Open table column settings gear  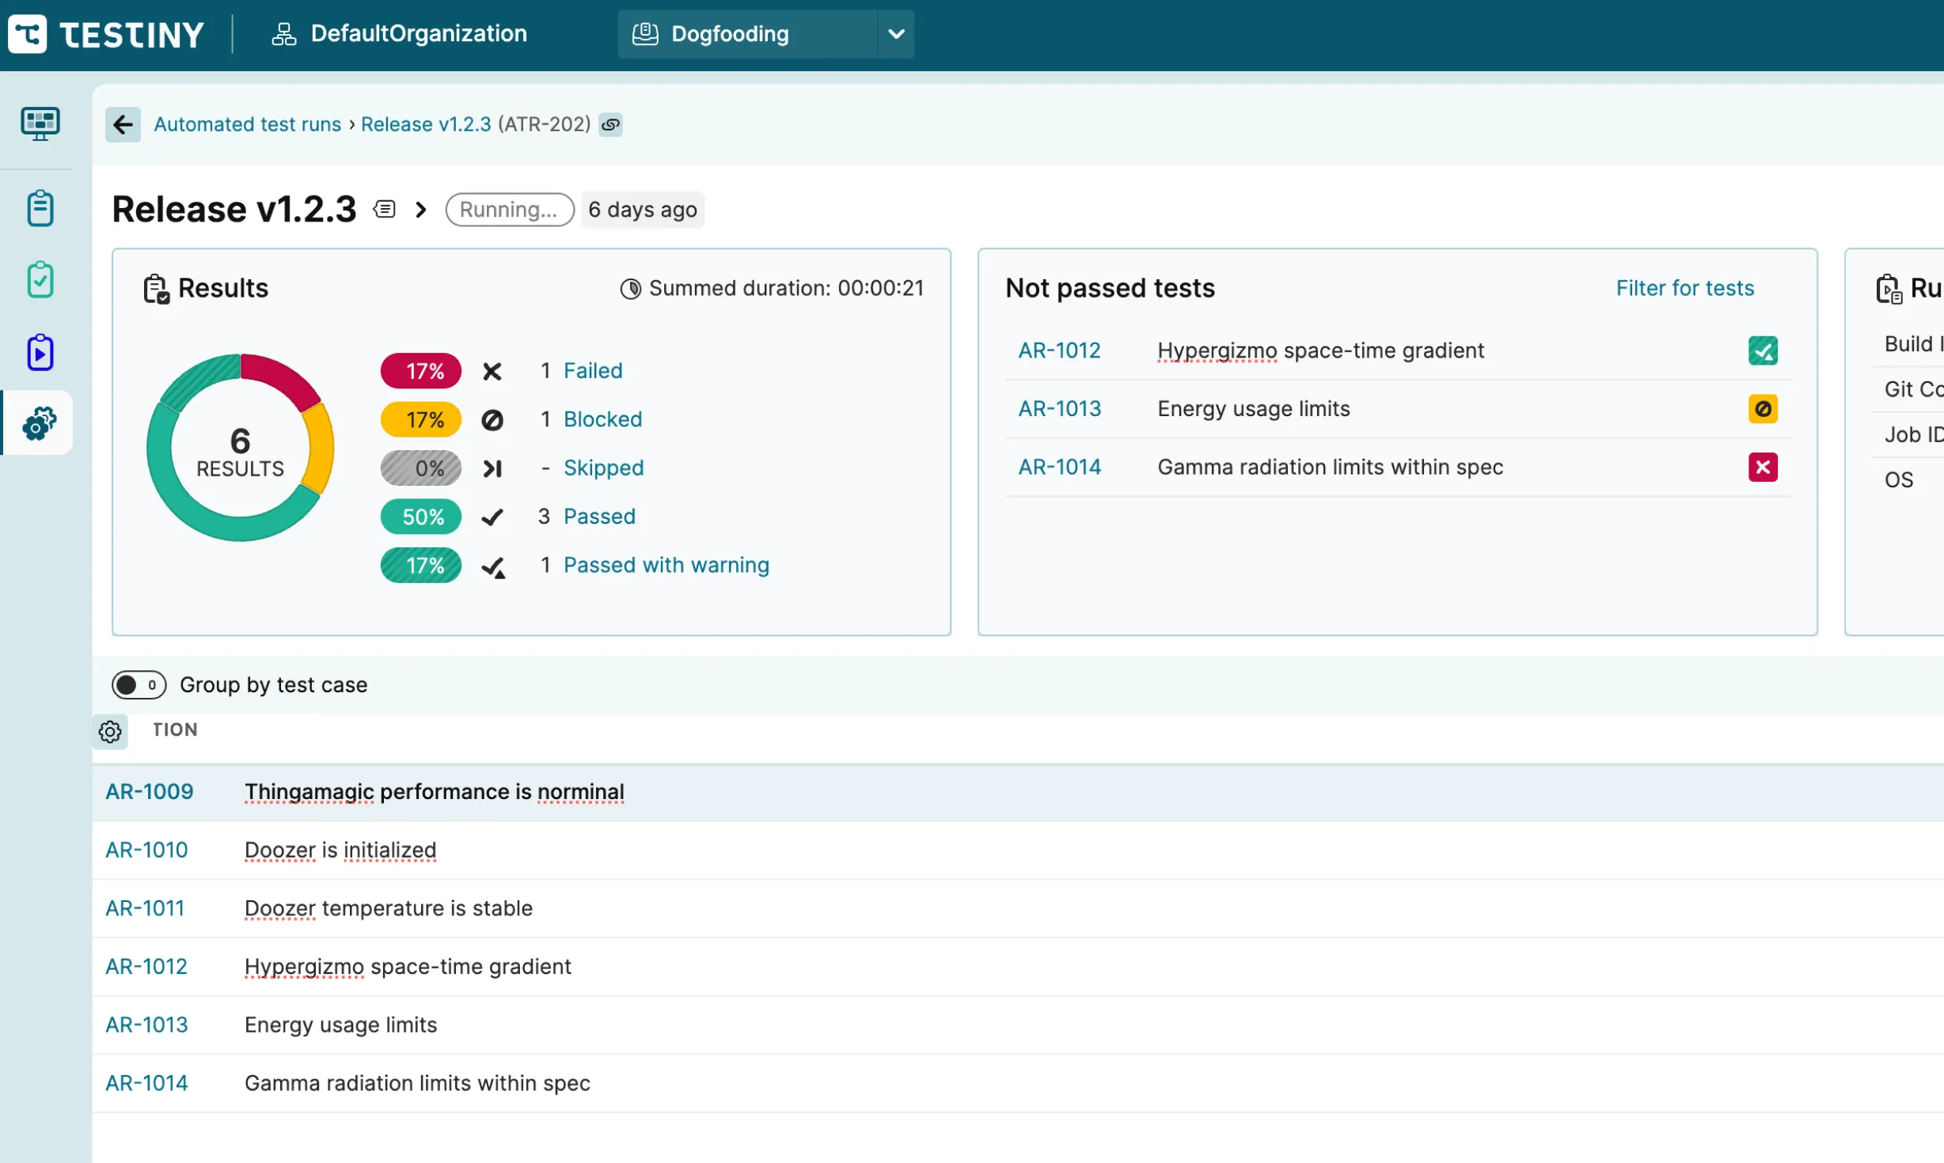pos(110,731)
